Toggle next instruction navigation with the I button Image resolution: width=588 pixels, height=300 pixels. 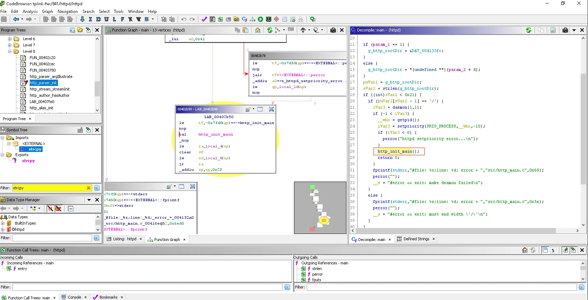pos(90,19)
